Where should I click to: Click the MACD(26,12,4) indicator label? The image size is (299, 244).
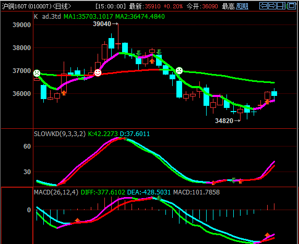tap(56, 192)
